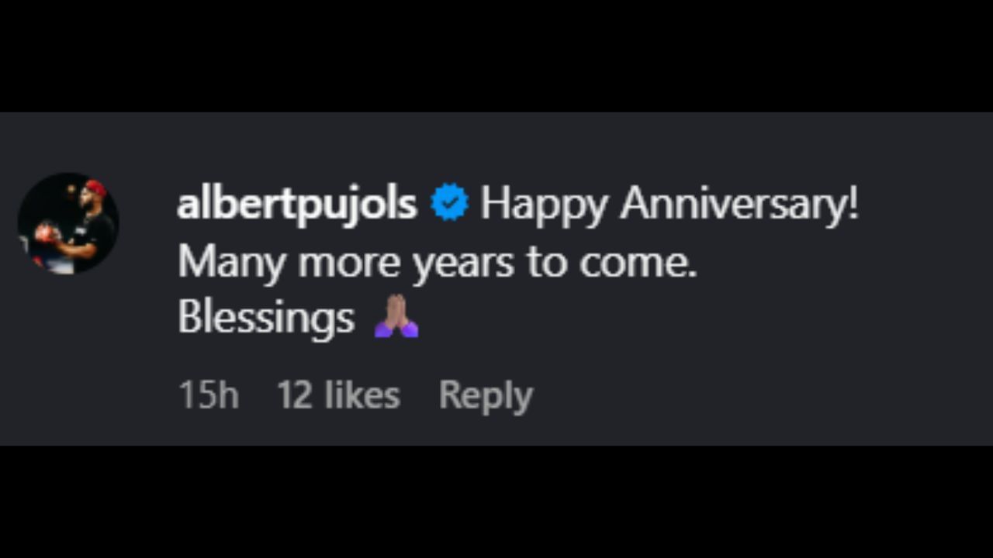Viewport: 993px width, 558px height.
Task: Click the verified badge next to albertpujols
Action: pos(450,201)
